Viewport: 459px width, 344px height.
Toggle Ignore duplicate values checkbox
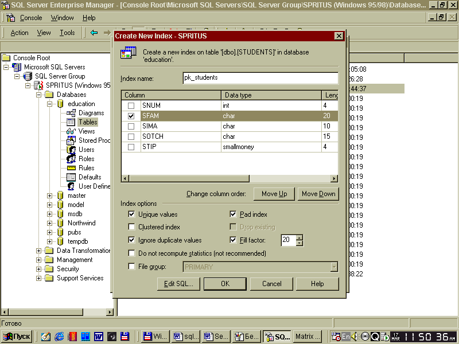[131, 240]
